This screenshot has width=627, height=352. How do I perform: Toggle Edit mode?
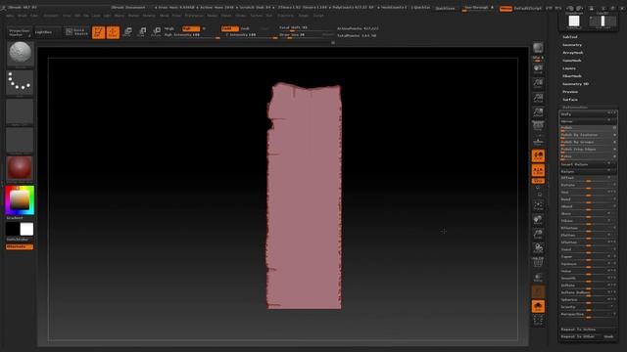point(98,32)
